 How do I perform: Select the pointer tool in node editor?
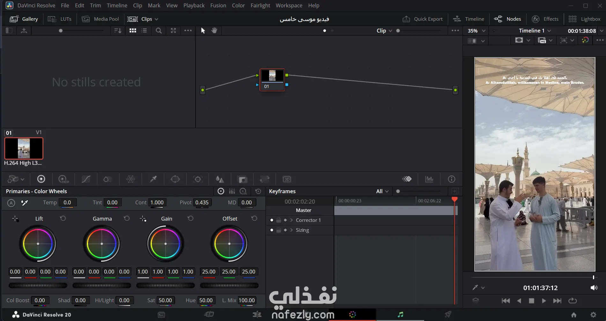click(x=203, y=31)
